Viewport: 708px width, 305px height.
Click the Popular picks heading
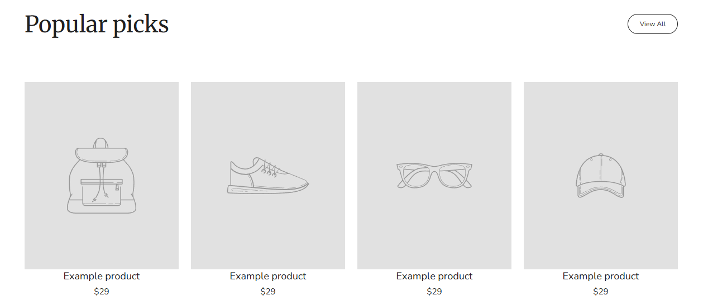[x=97, y=25]
